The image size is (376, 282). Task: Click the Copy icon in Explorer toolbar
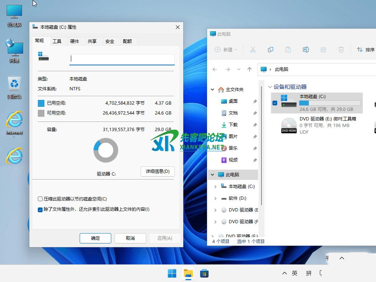(271, 50)
